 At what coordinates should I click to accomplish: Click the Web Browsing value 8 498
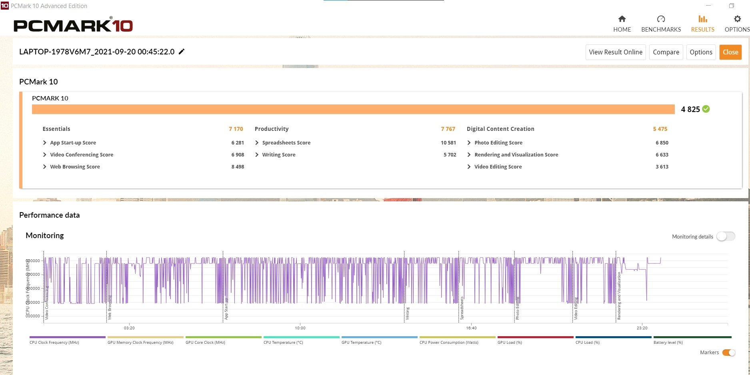click(x=238, y=167)
